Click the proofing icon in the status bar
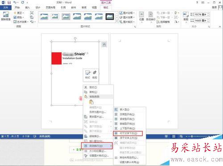 pos(35,136)
